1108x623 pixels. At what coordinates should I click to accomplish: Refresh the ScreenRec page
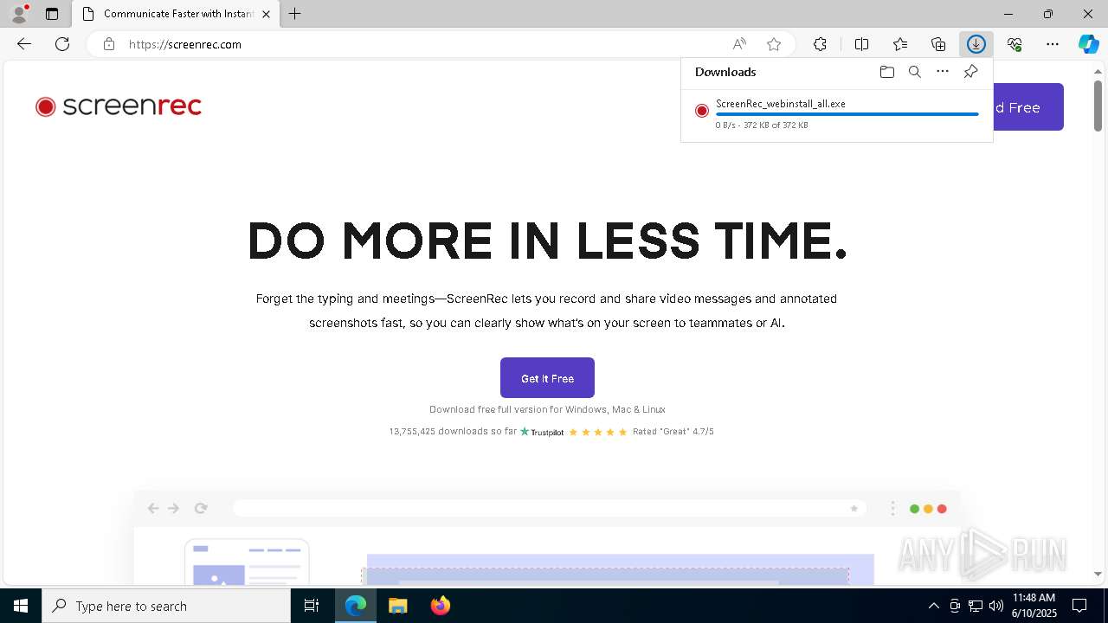coord(62,44)
